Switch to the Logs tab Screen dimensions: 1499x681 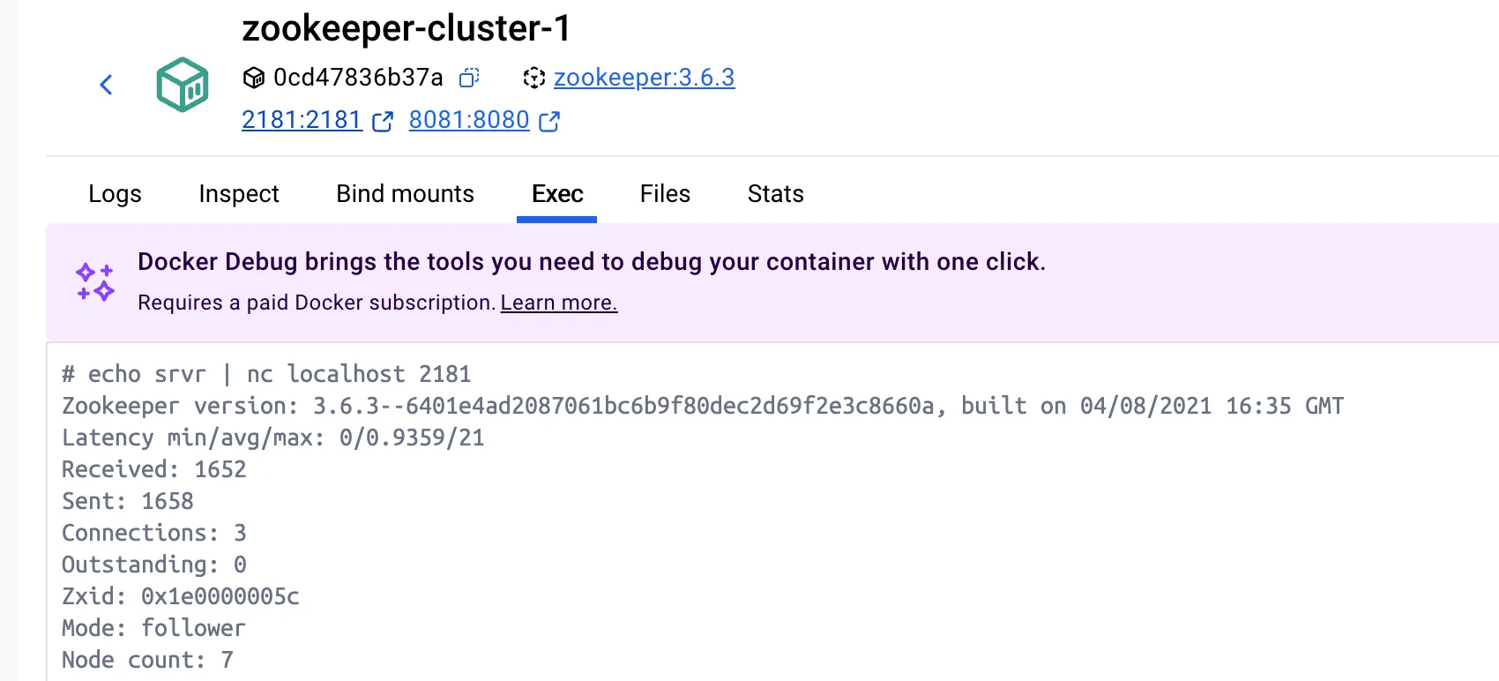pos(115,194)
